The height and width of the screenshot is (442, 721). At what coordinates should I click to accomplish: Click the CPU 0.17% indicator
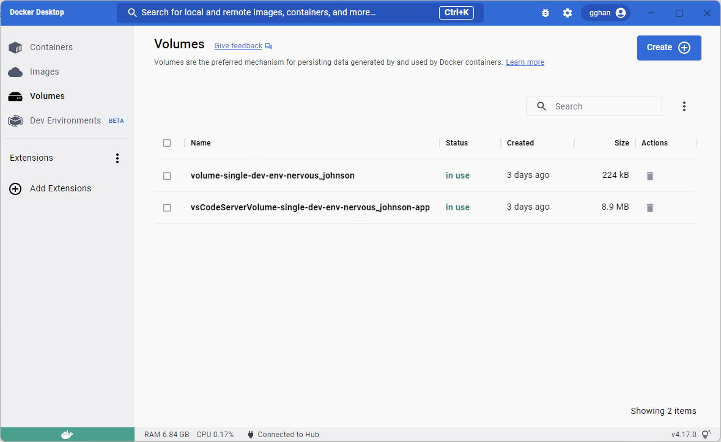tap(215, 435)
